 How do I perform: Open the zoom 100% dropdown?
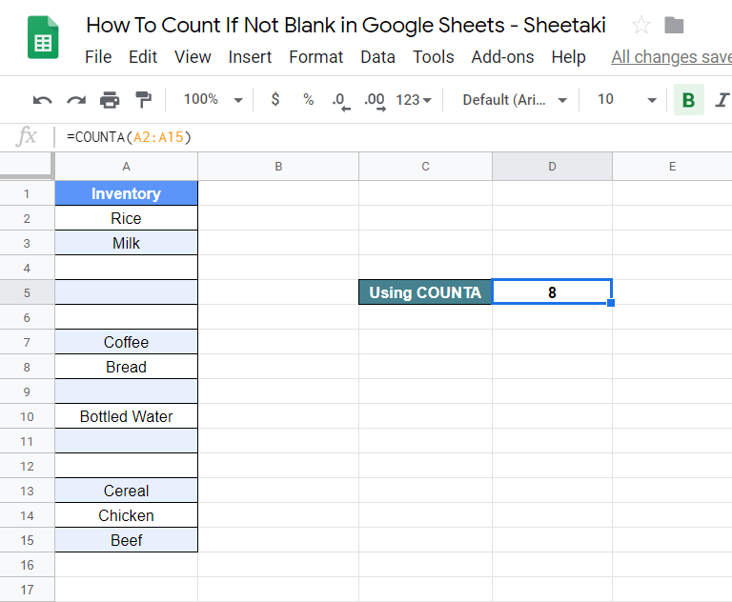pos(213,99)
